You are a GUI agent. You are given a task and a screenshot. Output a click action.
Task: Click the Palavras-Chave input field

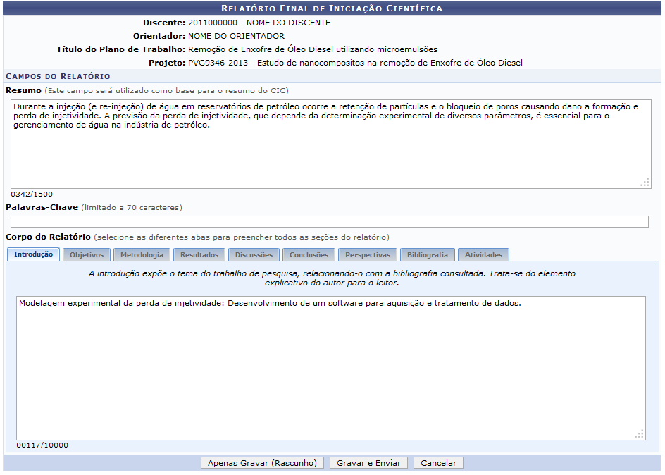click(330, 222)
